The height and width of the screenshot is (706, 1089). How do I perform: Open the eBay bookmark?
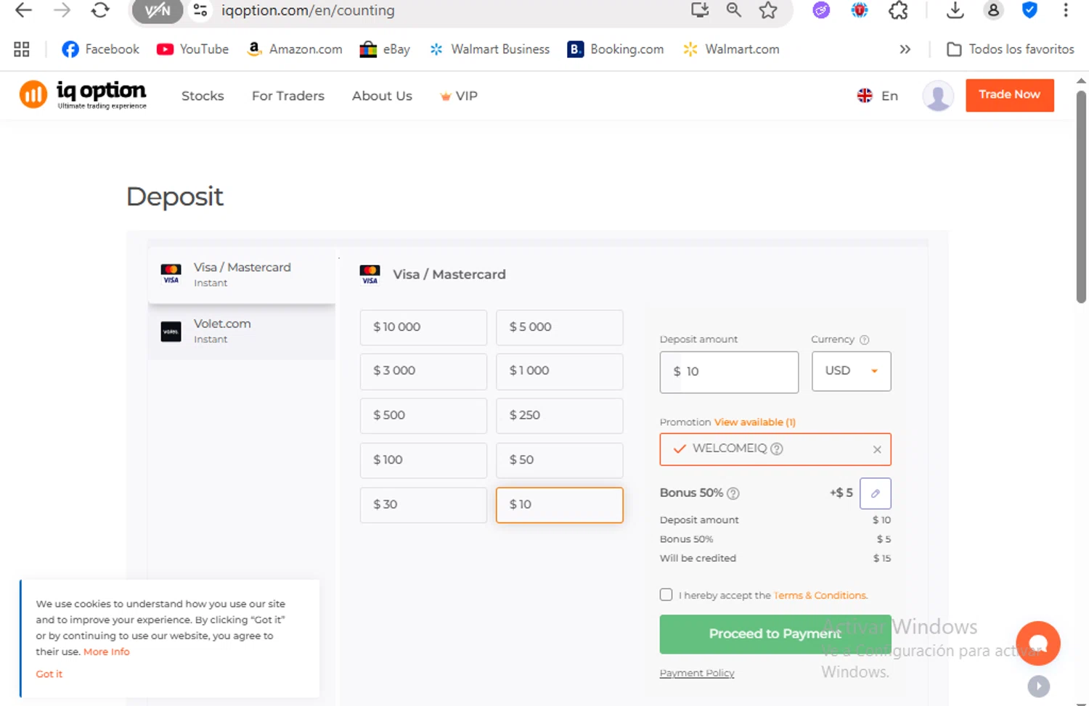(385, 49)
